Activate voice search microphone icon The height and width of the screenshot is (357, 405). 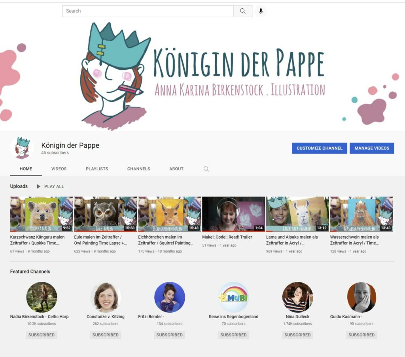click(x=261, y=11)
